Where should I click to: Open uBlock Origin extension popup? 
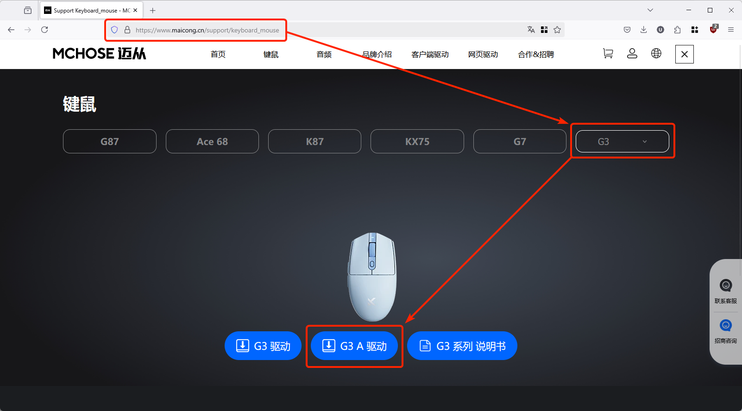click(x=713, y=29)
